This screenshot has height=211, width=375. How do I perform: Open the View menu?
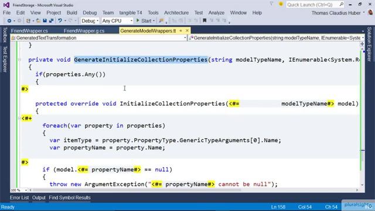pyautogui.click(x=35, y=13)
